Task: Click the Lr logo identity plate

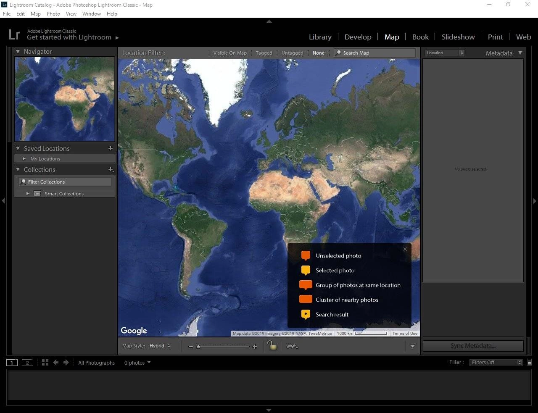Action: (14, 34)
